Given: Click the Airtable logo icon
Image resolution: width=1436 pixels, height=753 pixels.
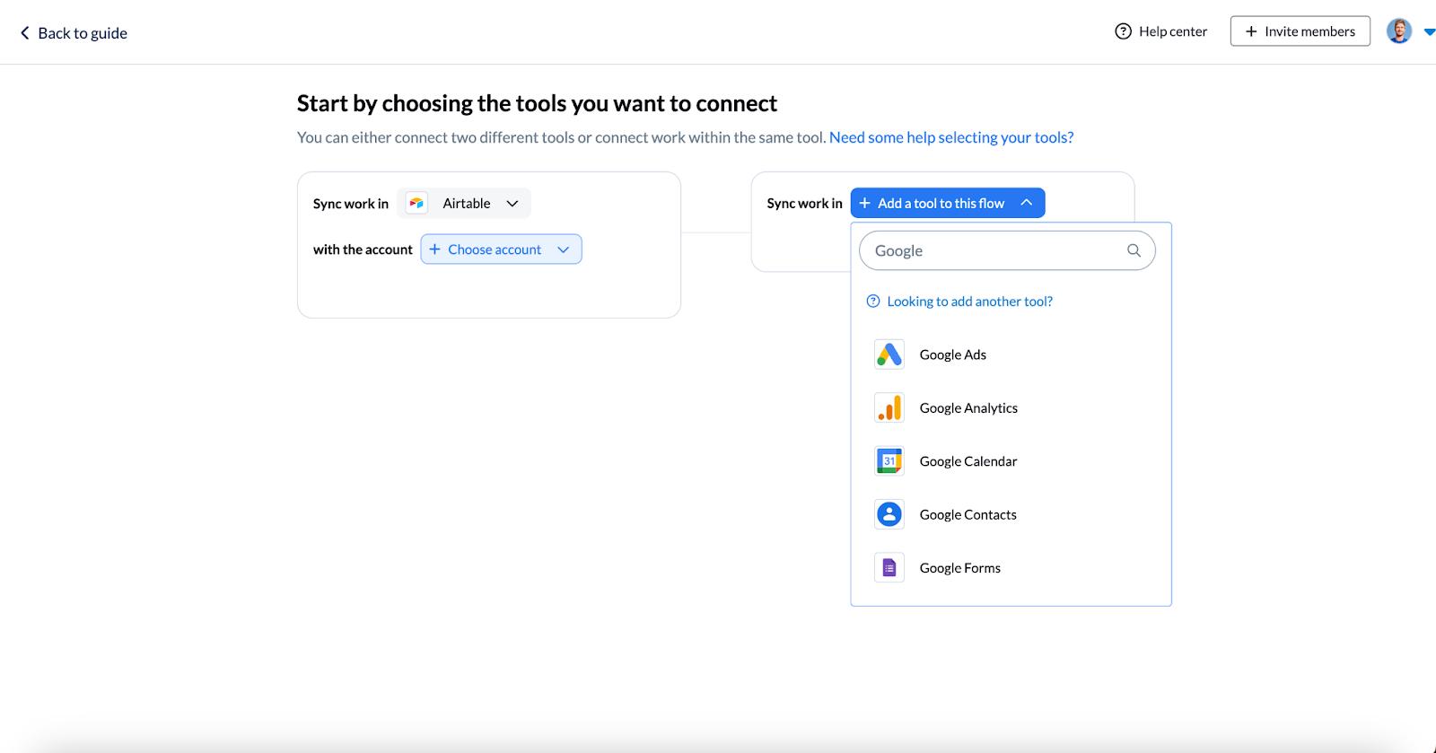Looking at the screenshot, I should point(416,204).
